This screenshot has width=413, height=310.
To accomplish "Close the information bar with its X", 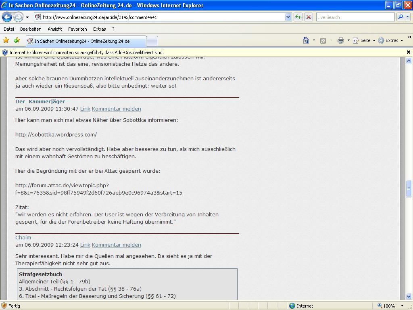I will point(409,52).
